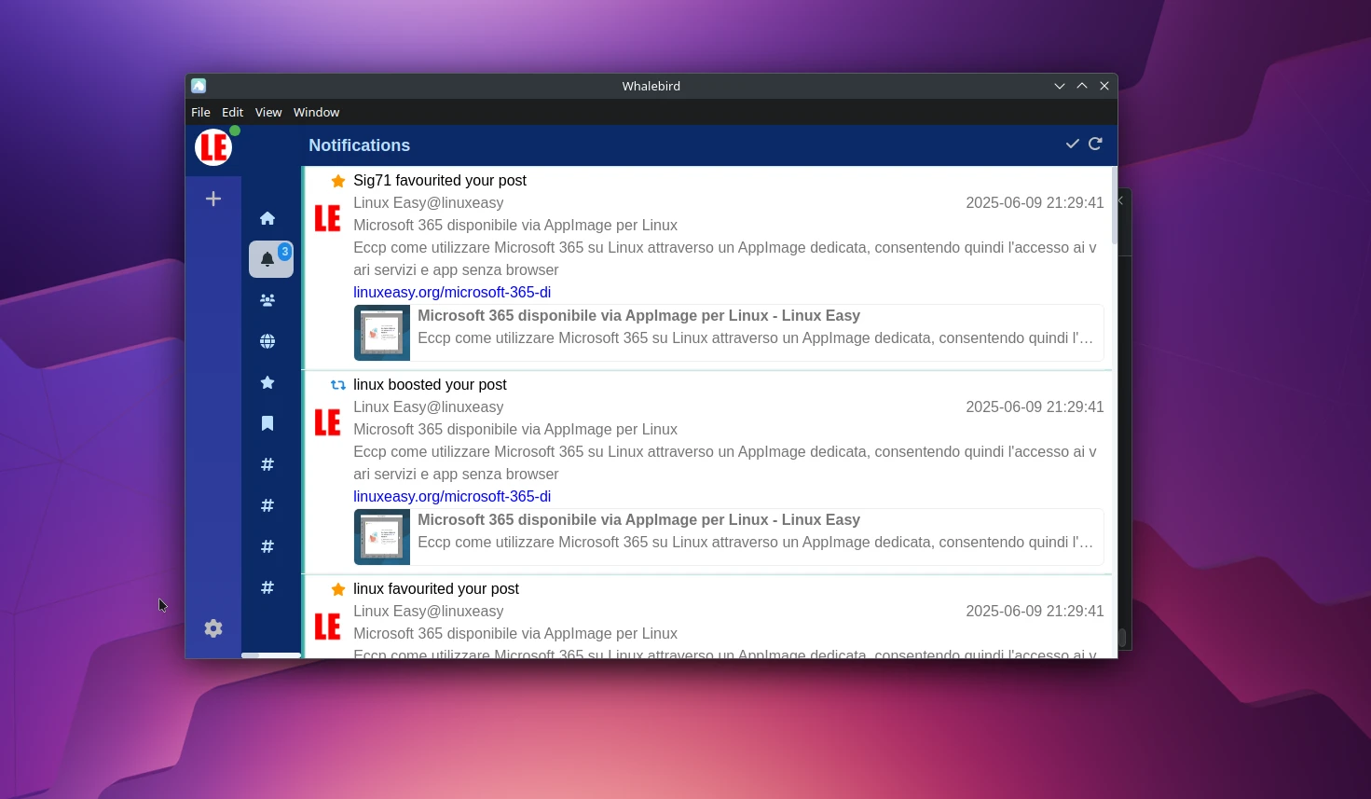Image resolution: width=1371 pixels, height=799 pixels.
Task: Select the Linux Easy account avatar
Action: click(x=213, y=147)
